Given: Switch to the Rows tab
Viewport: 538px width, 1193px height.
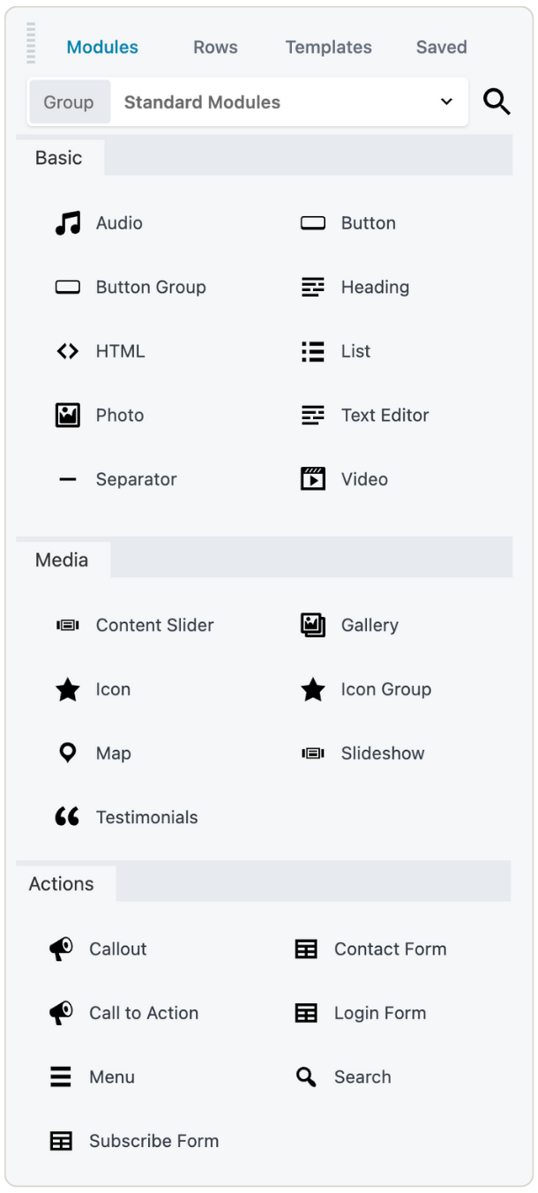Looking at the screenshot, I should [215, 47].
